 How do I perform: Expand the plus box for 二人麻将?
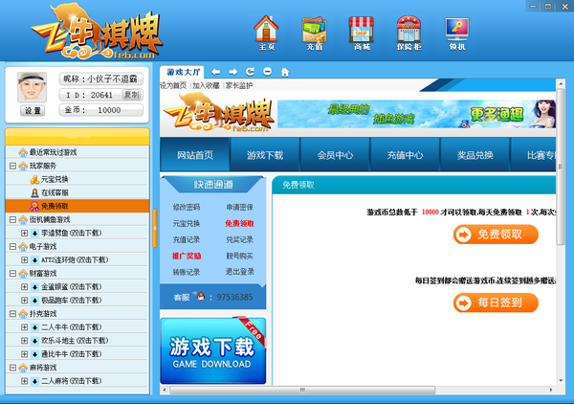[25, 381]
